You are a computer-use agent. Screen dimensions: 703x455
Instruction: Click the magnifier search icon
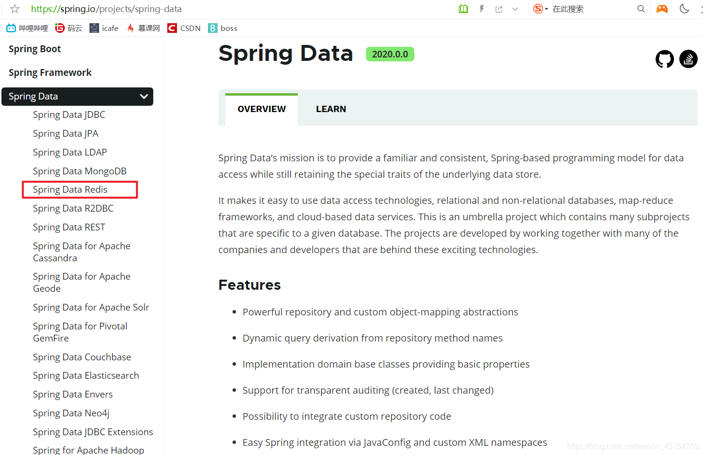[641, 9]
